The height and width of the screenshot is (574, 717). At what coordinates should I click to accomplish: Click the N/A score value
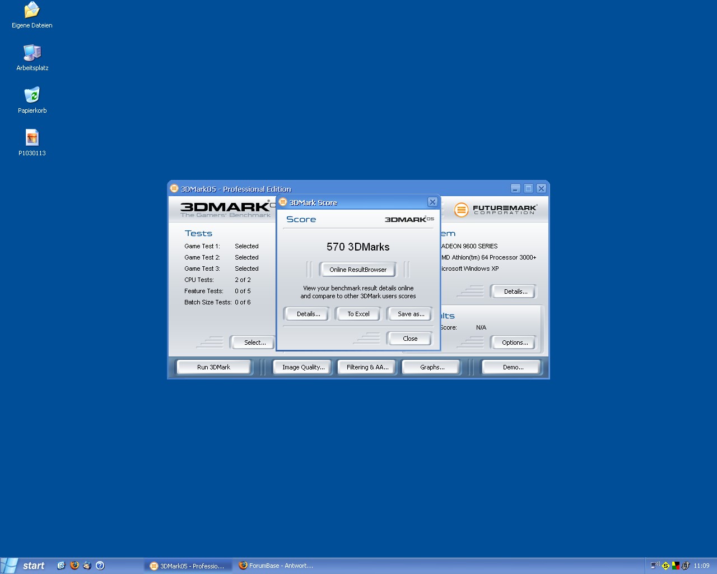click(x=481, y=327)
